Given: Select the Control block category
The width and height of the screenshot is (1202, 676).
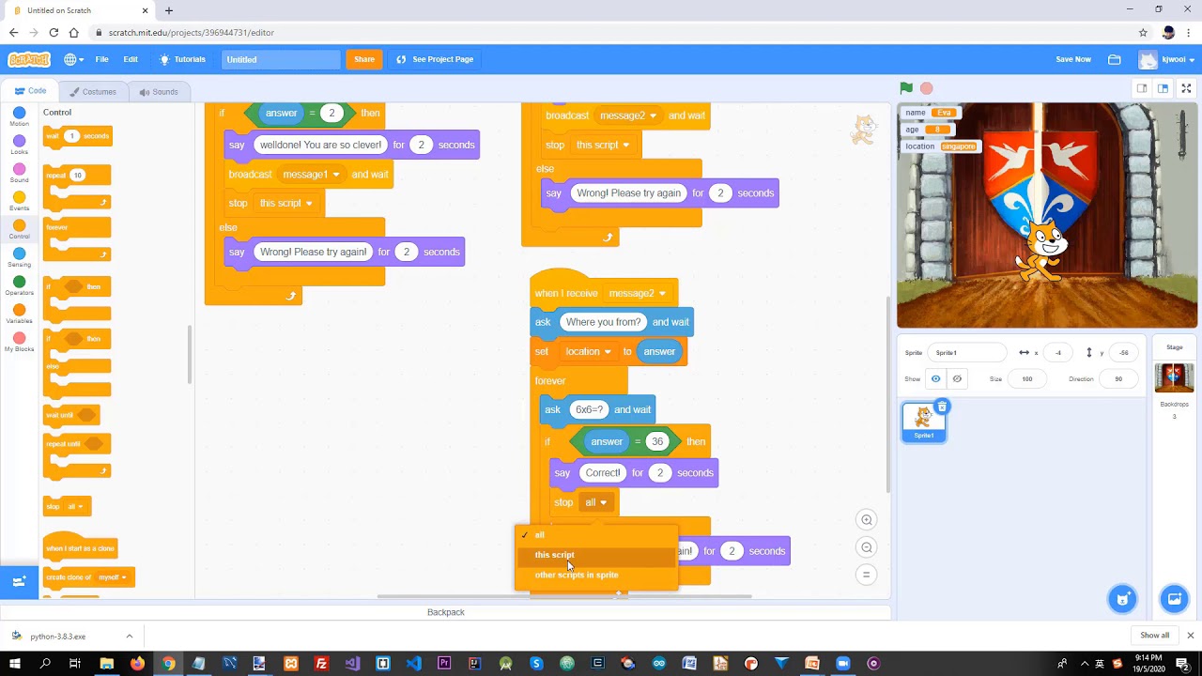Looking at the screenshot, I should click(x=19, y=230).
